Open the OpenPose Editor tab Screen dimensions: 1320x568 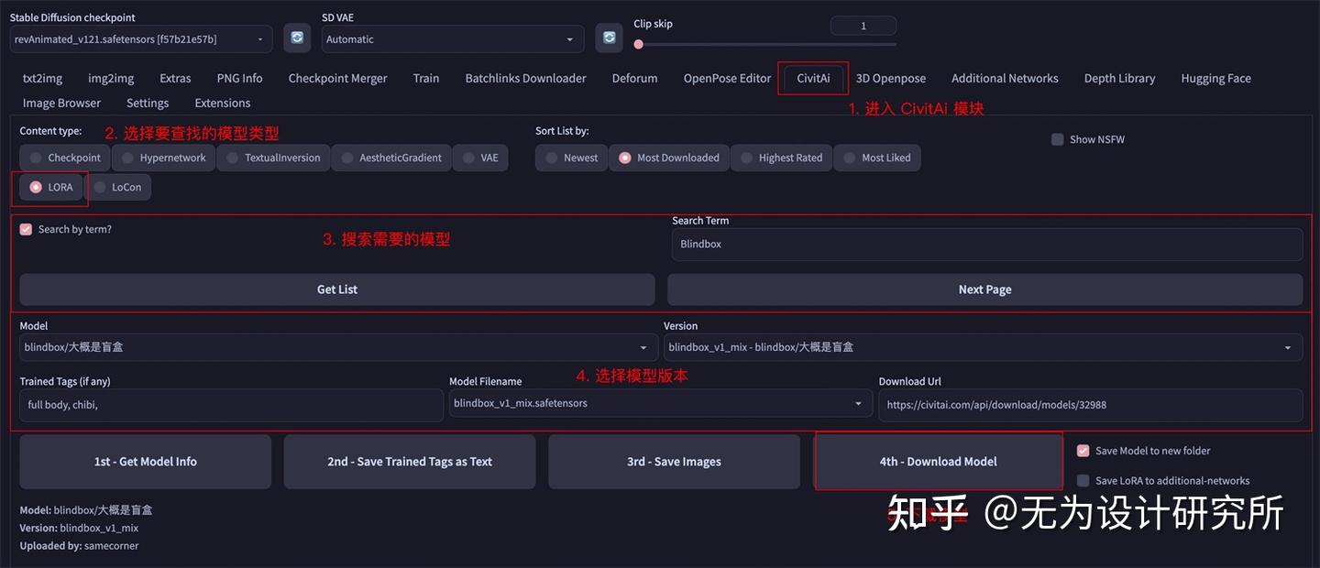click(727, 78)
